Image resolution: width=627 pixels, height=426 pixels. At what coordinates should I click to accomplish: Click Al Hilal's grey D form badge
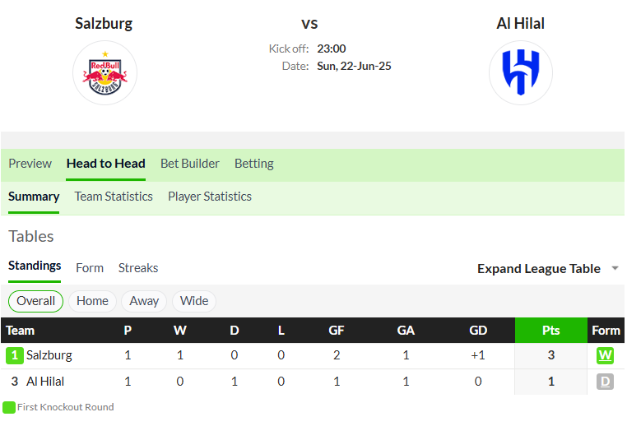(605, 382)
